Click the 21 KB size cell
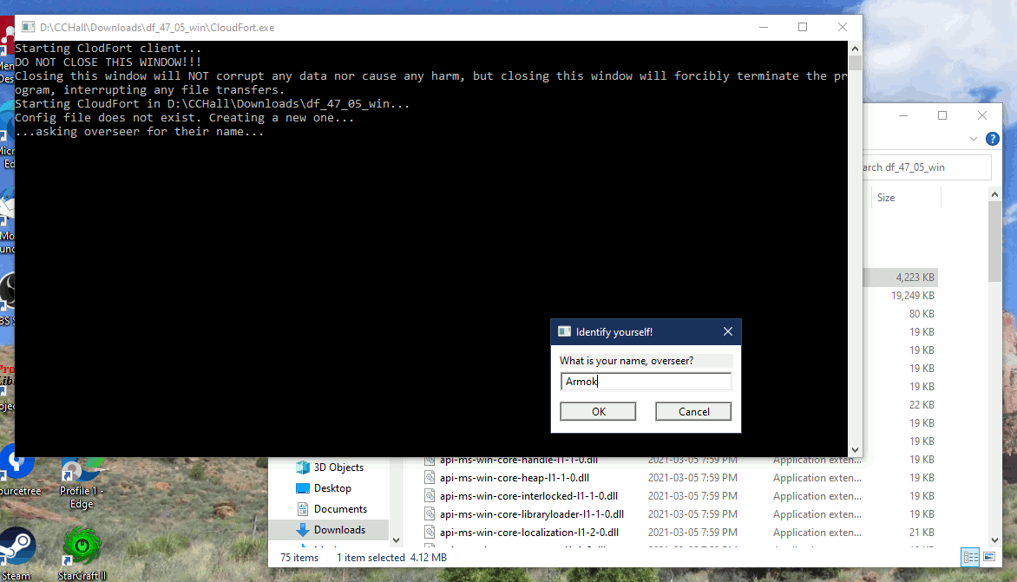 coord(922,532)
